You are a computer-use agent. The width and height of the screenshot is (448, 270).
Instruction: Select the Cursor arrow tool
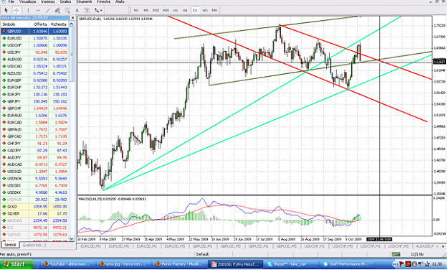click(6, 10)
